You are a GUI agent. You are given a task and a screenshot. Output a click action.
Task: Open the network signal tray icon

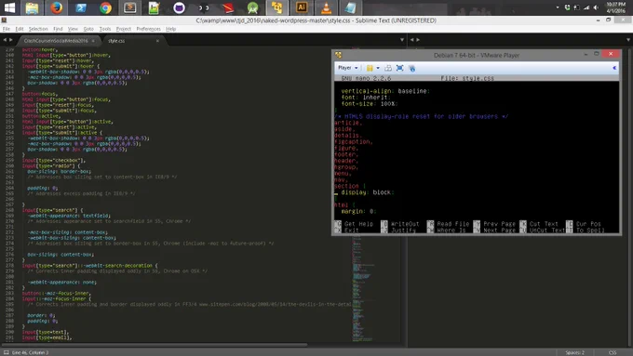click(586, 7)
